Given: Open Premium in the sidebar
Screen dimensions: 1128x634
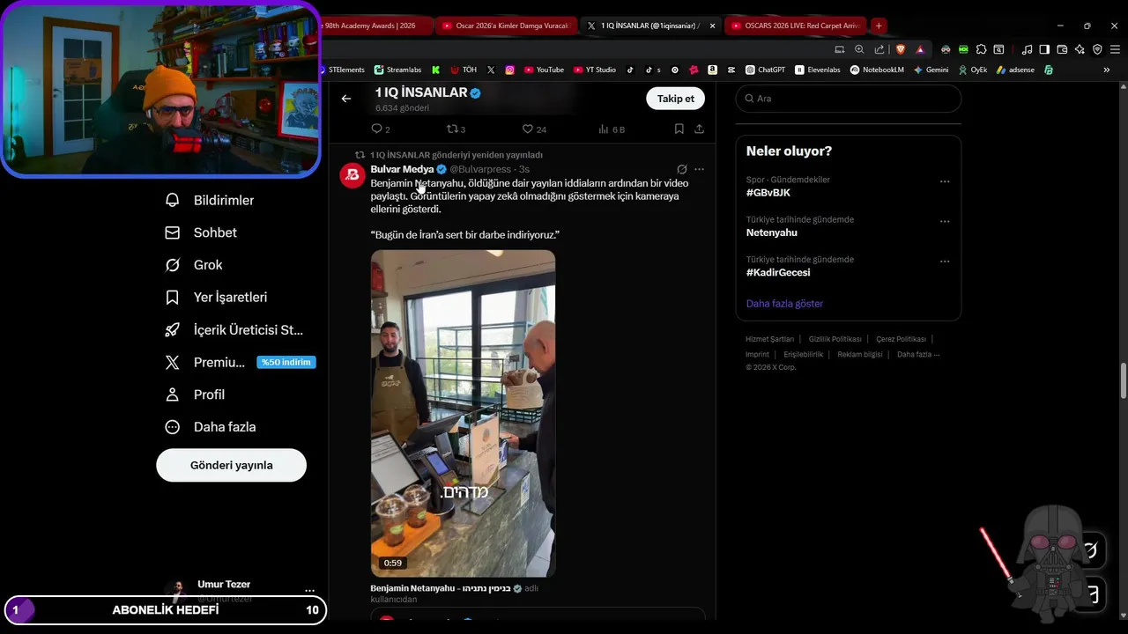Looking at the screenshot, I should click(x=238, y=362).
